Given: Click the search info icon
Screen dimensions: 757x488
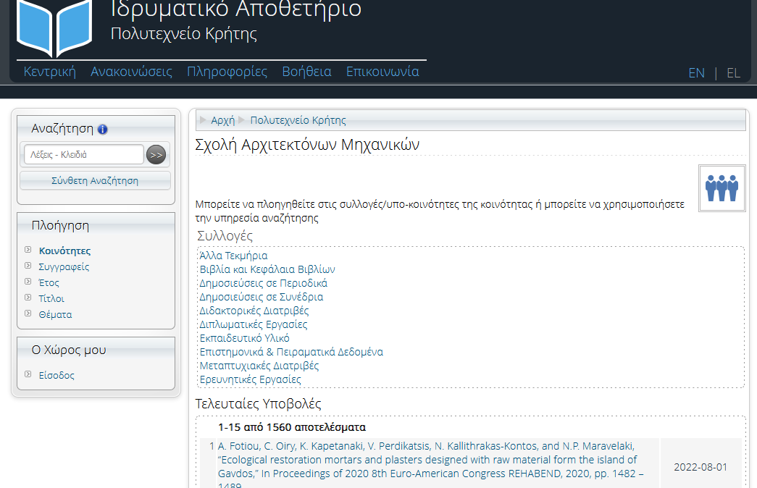Looking at the screenshot, I should [x=102, y=130].
